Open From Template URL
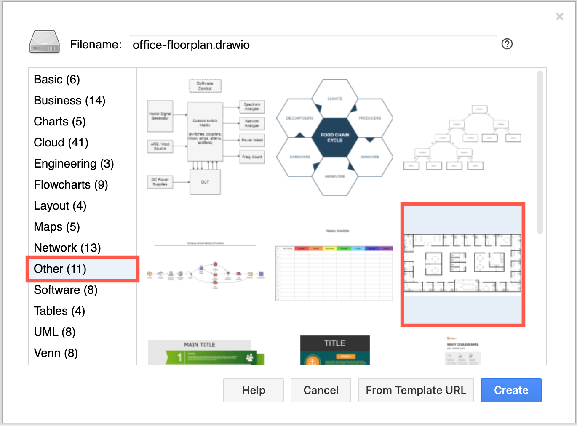The height and width of the screenshot is (426, 577). coord(416,390)
